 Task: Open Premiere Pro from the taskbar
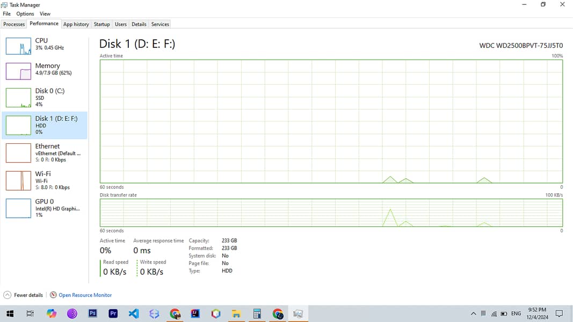point(113,313)
